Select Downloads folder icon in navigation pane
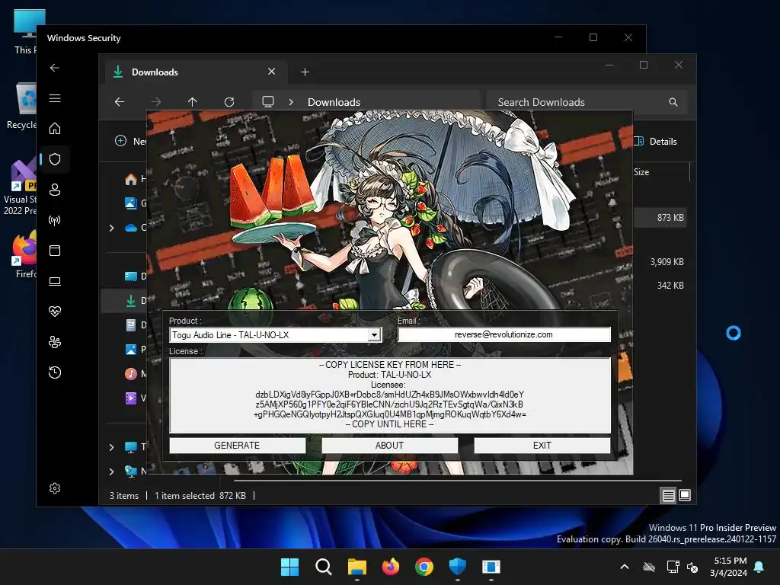This screenshot has height=585, width=780. point(131,300)
